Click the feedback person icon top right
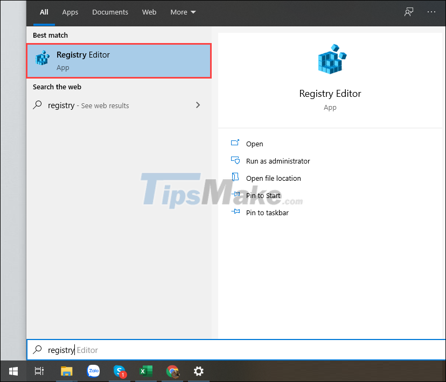This screenshot has width=446, height=382. [x=409, y=11]
